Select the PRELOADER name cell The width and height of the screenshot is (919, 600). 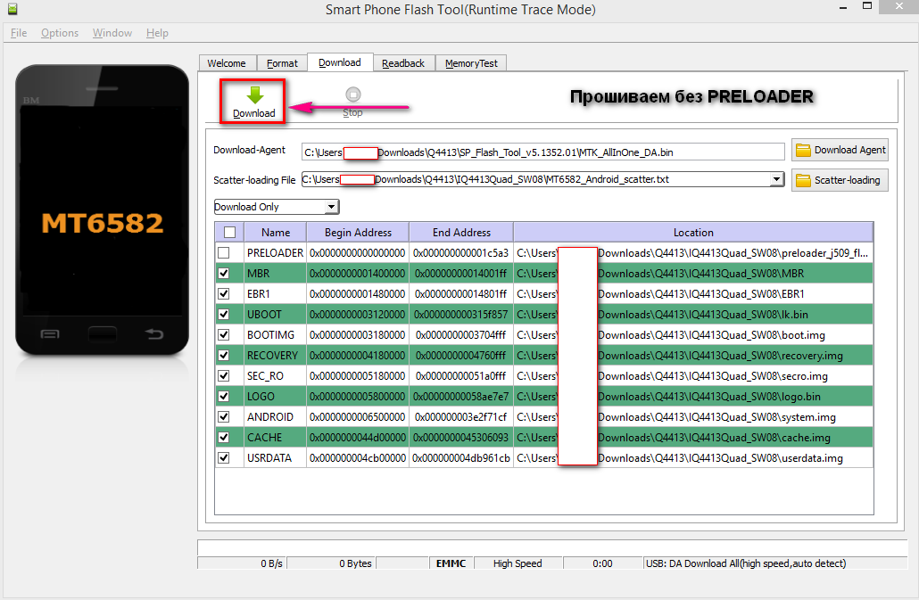[x=276, y=253]
